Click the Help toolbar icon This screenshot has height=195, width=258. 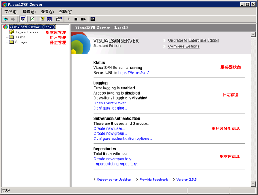point(42,19)
